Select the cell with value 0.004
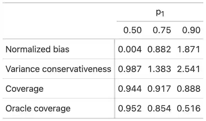This screenshot has height=121, width=206. 130,49
